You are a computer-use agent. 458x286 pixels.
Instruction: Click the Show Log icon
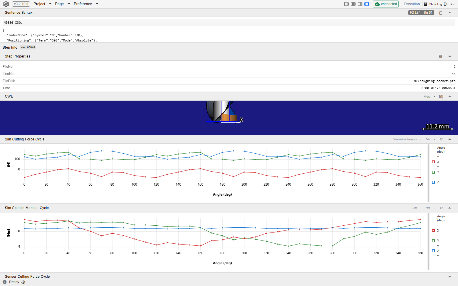tap(426, 4)
